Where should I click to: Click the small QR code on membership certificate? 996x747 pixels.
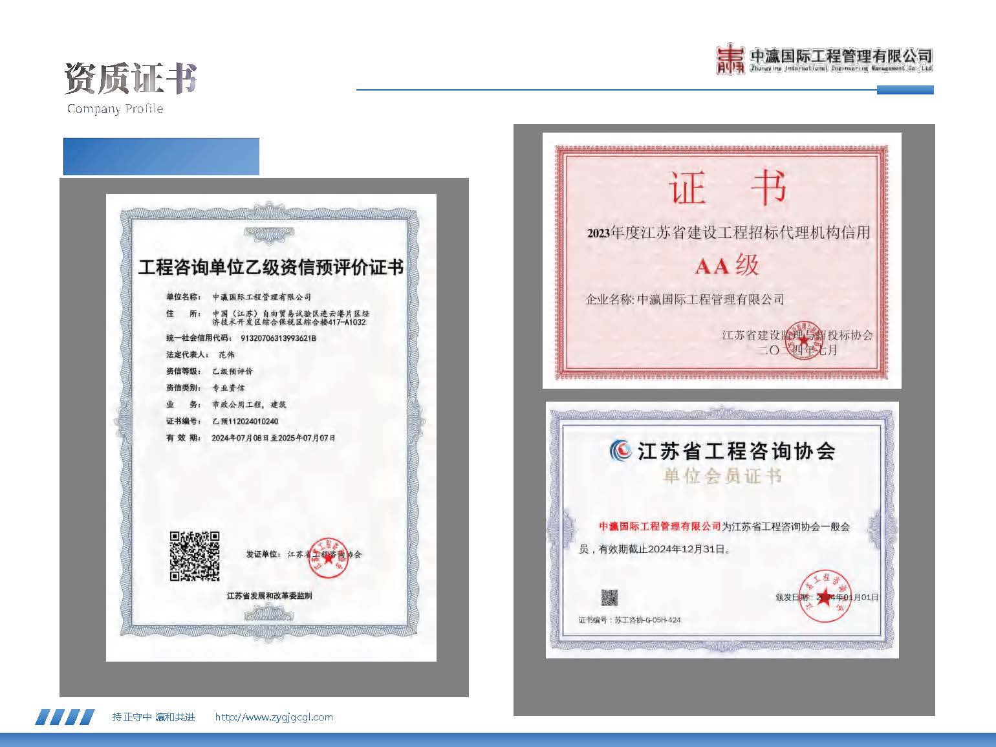[609, 597]
